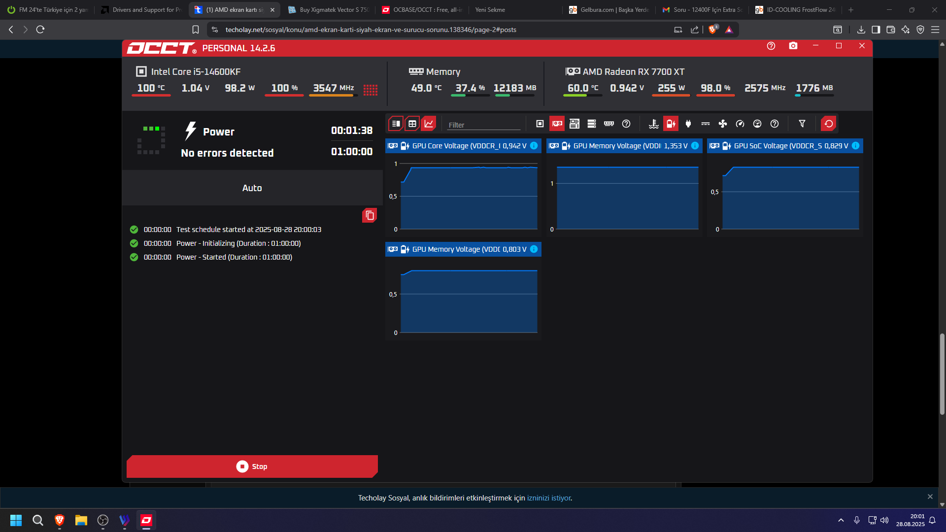
Task: Toggle the storage sensor filter
Action: (x=592, y=124)
